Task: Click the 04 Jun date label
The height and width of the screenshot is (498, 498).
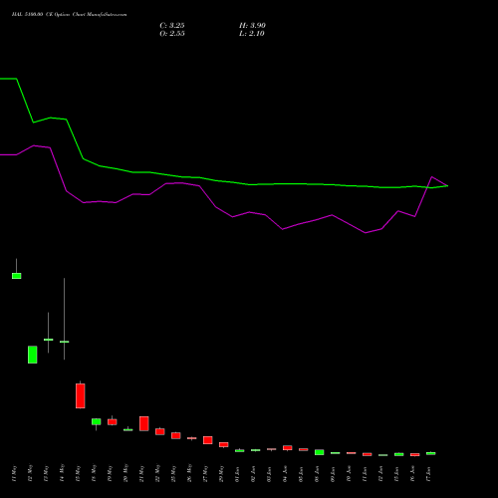Action: [x=285, y=474]
